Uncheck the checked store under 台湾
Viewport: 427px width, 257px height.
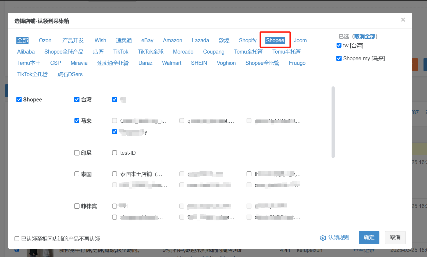tap(115, 100)
